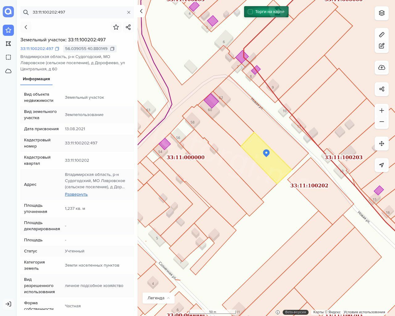
Task: Collapse the left information panel
Action: [141, 11]
